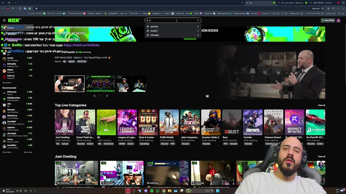The height and width of the screenshot is (194, 346).
Task: Switch to the SKIRMISH YouTube browser tab
Action: coord(322,3)
